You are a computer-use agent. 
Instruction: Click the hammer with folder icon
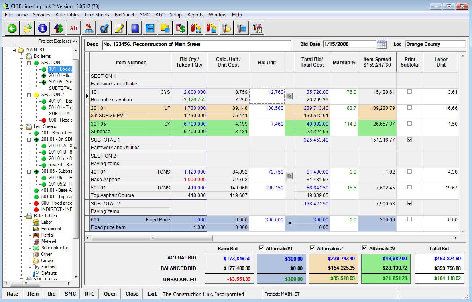coord(226,28)
